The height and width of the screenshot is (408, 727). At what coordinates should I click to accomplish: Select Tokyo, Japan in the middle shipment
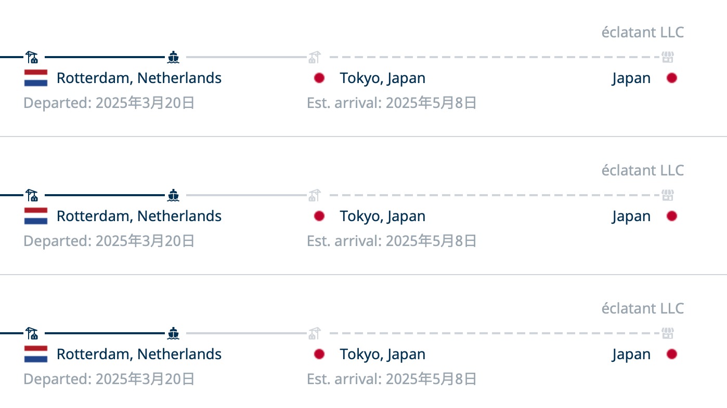[383, 216]
